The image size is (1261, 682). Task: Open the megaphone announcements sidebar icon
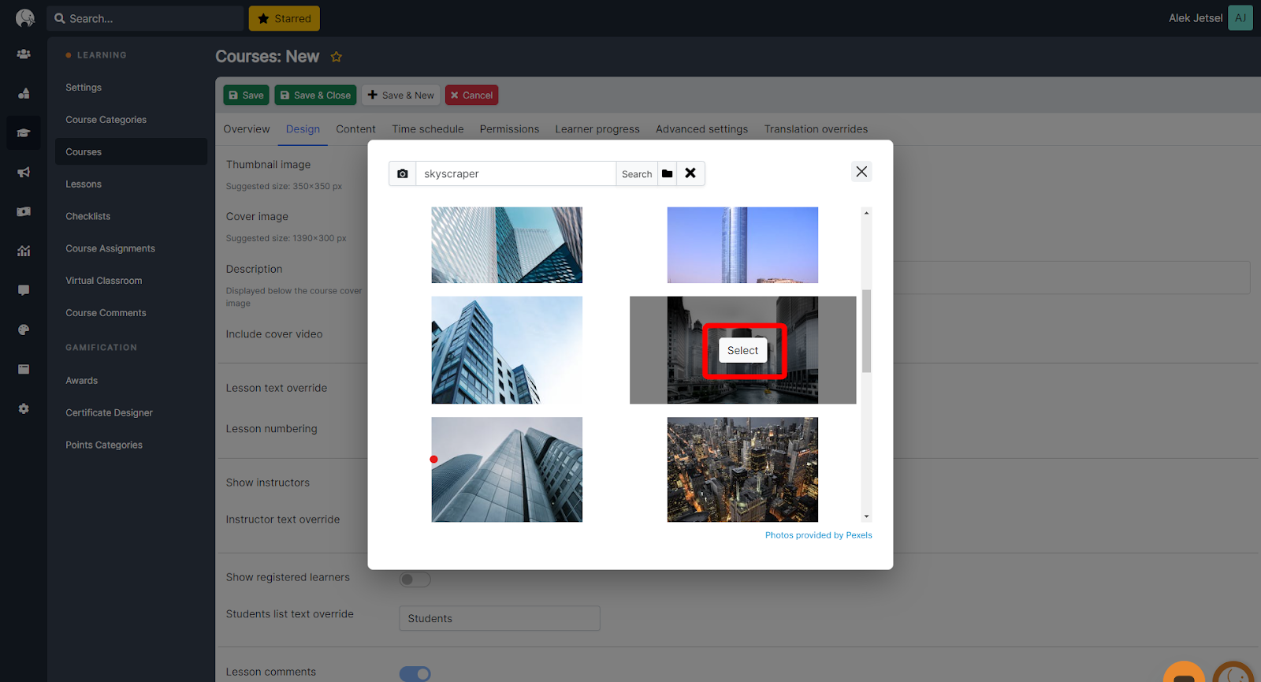(x=24, y=172)
